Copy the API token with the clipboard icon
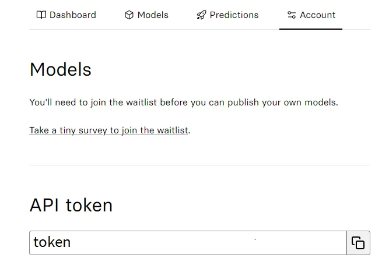Image resolution: width=382 pixels, height=265 pixels. click(x=358, y=243)
